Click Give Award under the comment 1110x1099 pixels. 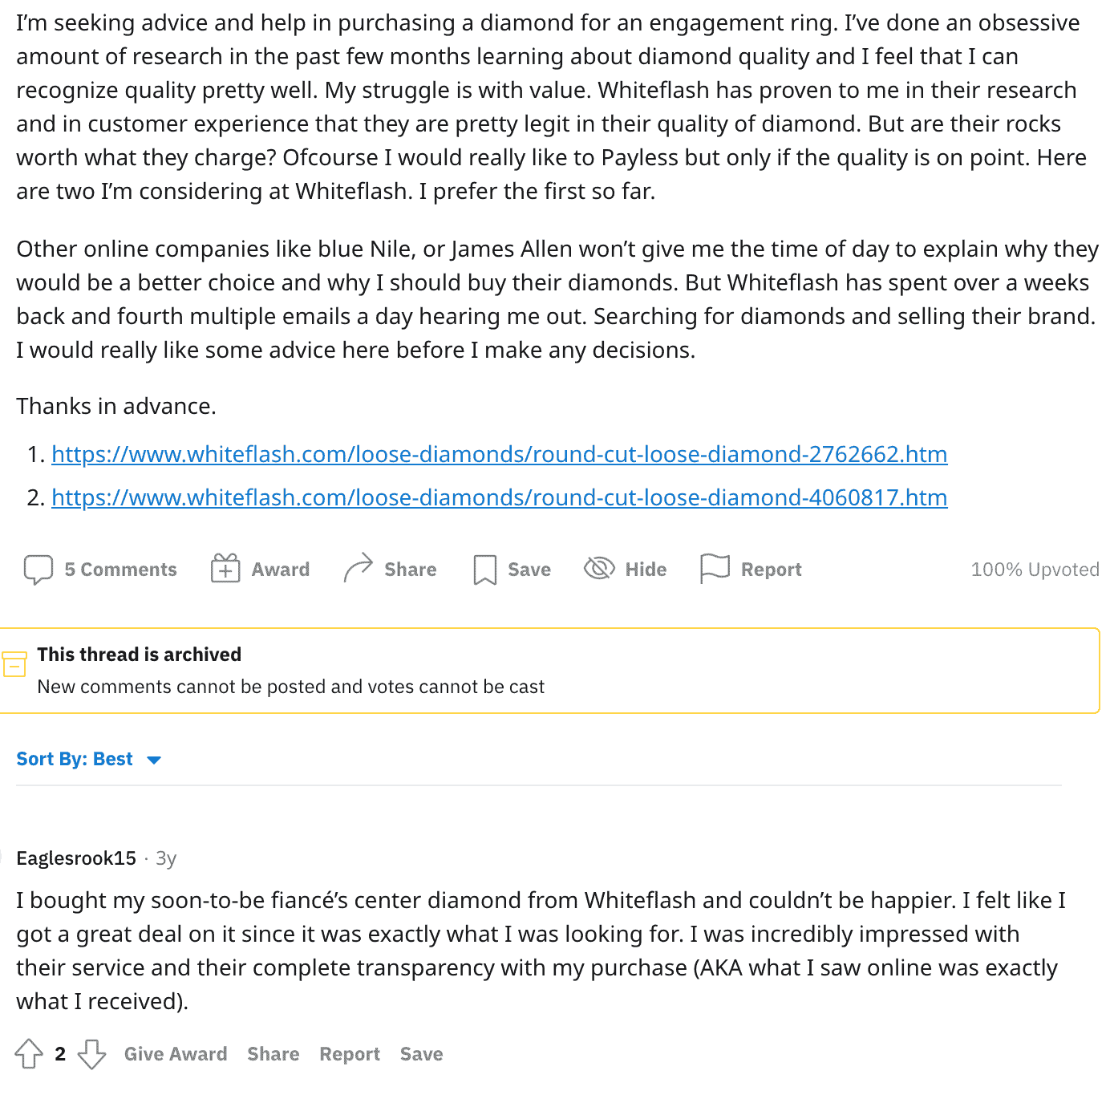(x=176, y=1053)
